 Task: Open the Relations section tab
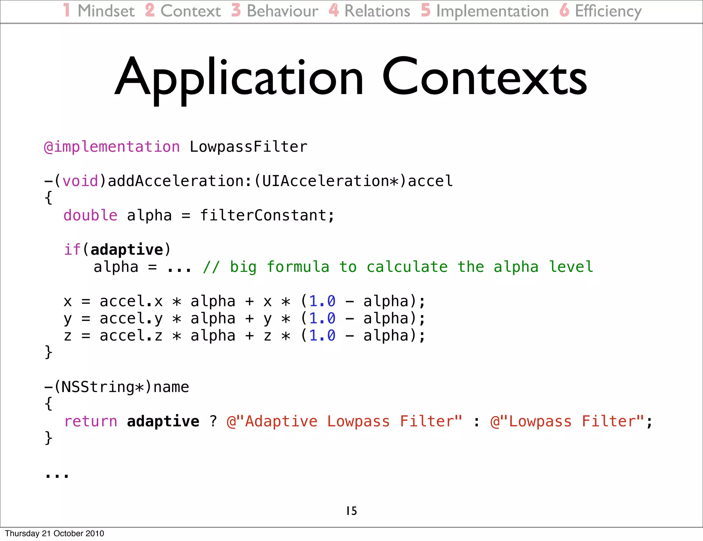369,11
